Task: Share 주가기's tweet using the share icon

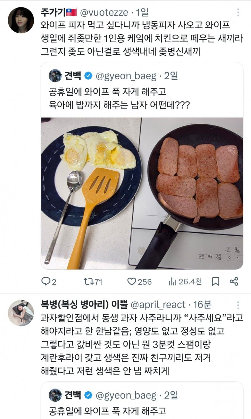Action: pos(234,282)
